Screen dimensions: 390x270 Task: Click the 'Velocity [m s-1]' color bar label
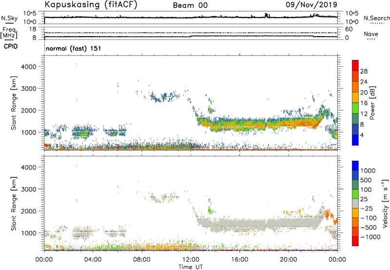click(x=385, y=203)
